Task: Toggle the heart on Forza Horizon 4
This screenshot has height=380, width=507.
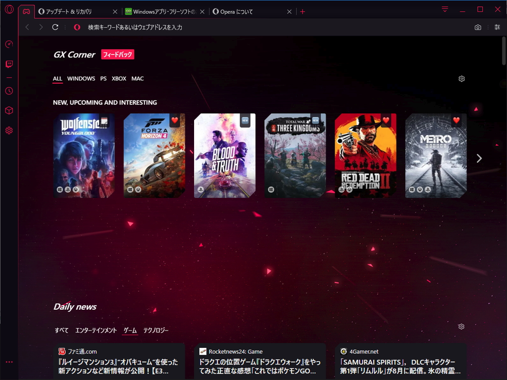Action: pos(175,120)
